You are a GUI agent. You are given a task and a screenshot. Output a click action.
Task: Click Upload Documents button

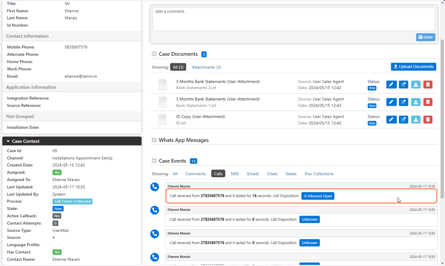[x=413, y=67]
